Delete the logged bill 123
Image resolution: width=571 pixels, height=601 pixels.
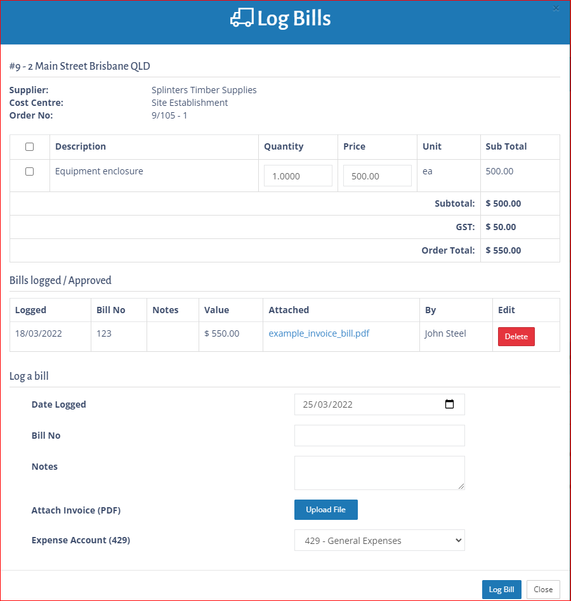[516, 337]
